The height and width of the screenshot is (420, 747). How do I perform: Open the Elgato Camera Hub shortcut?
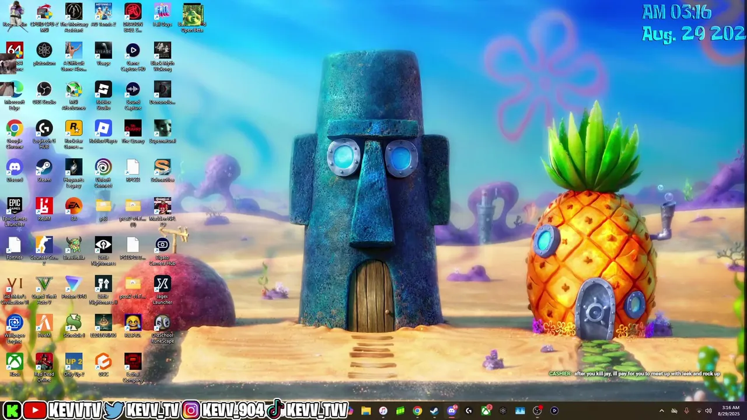point(162,251)
